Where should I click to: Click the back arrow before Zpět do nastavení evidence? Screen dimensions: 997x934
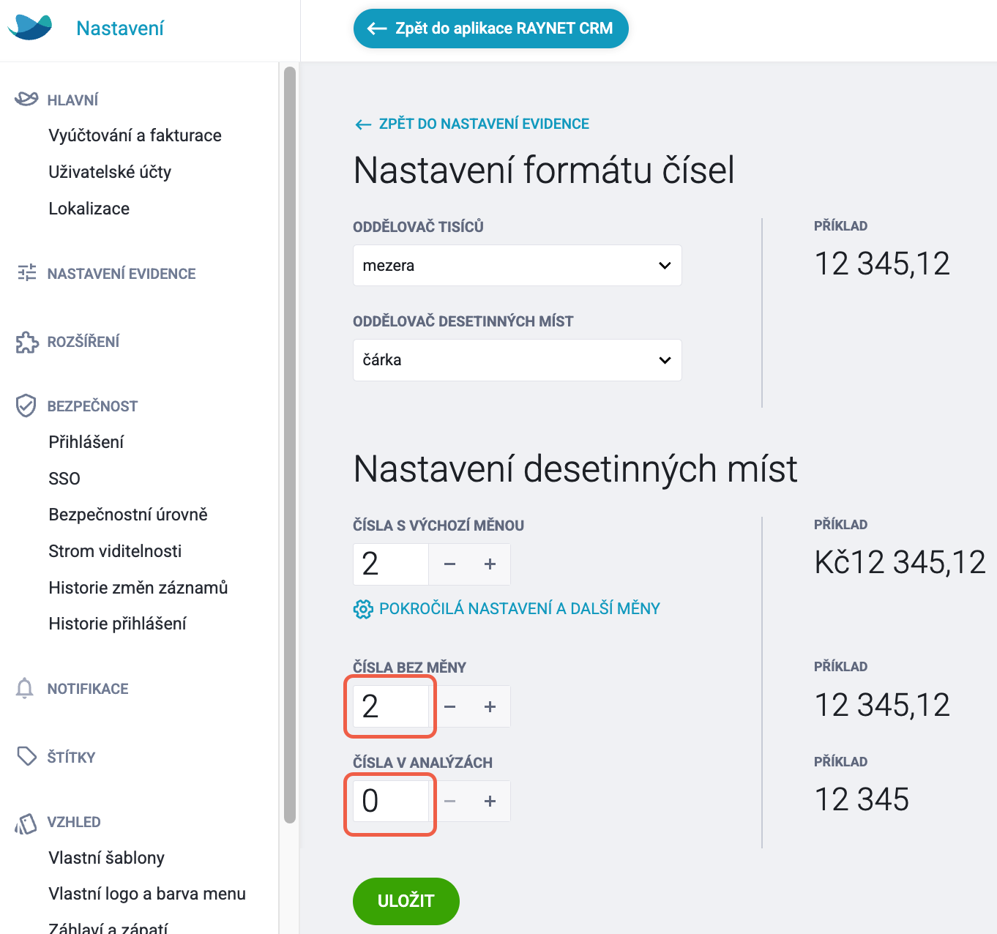[x=363, y=124]
